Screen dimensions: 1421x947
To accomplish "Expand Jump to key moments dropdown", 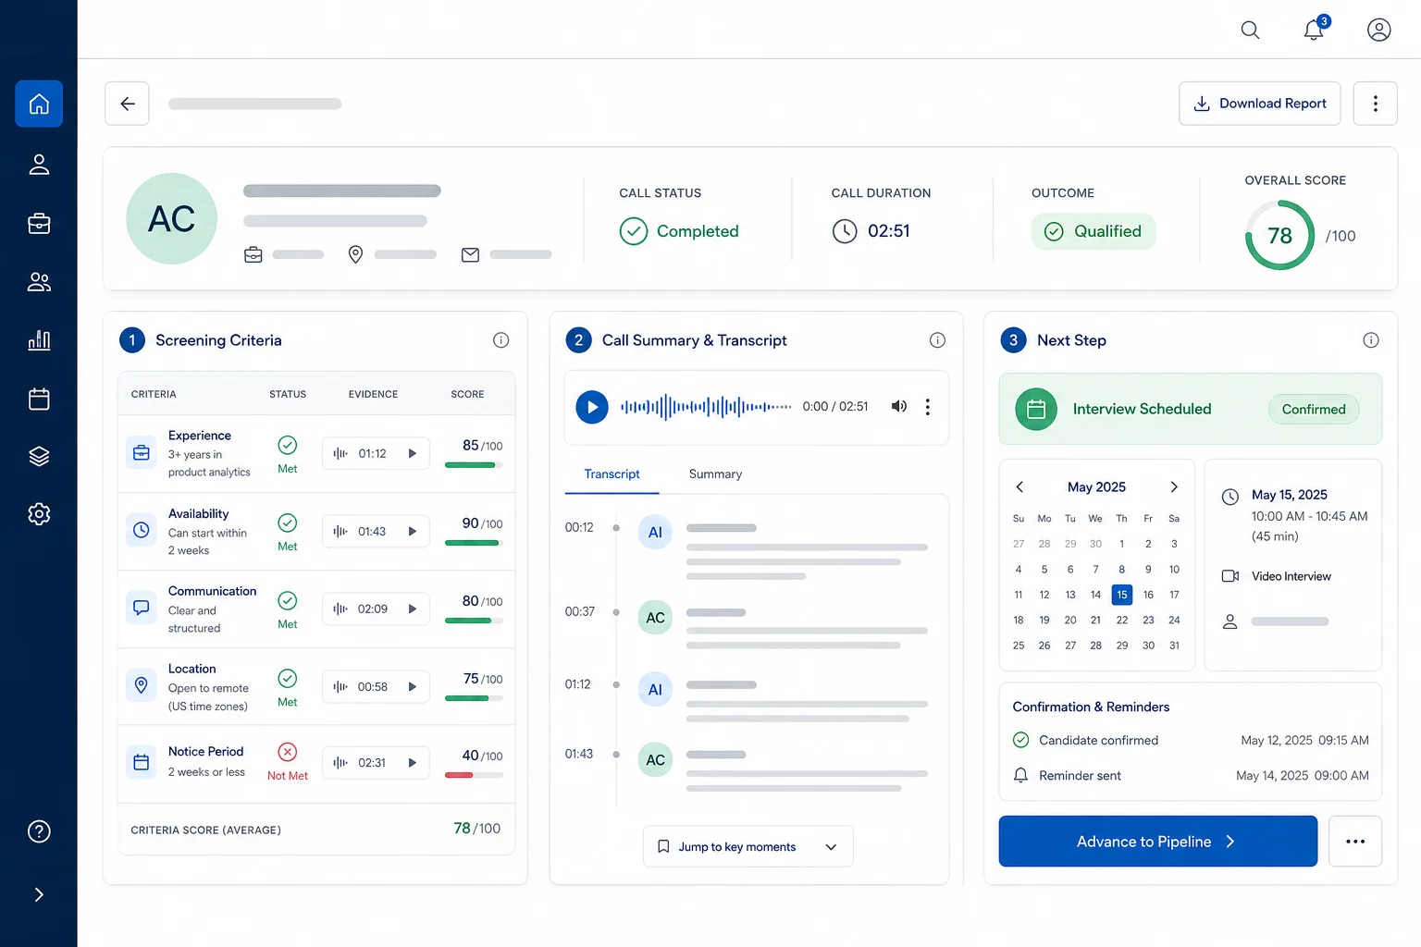I will pos(748,846).
